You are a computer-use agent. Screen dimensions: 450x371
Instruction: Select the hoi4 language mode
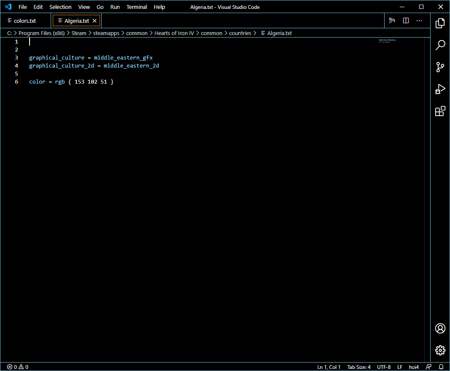pos(414,367)
